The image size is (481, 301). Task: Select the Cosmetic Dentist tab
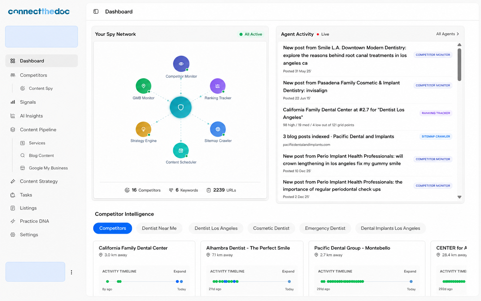(271, 228)
